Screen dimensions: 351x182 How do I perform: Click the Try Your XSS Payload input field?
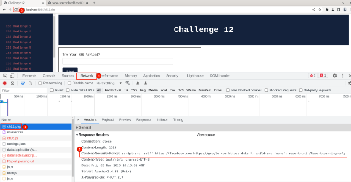pyautogui.click(x=118, y=62)
